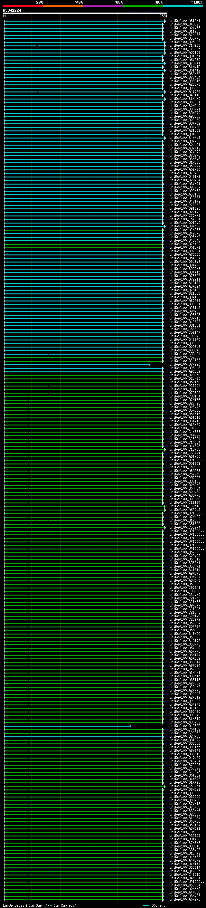Select the UniRef100_A8FRL2 label
The width and height of the screenshot is (206, 908).
(184, 722)
